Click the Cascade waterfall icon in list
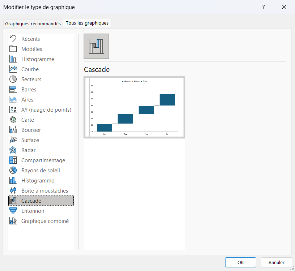295x271 pixels. click(13, 201)
